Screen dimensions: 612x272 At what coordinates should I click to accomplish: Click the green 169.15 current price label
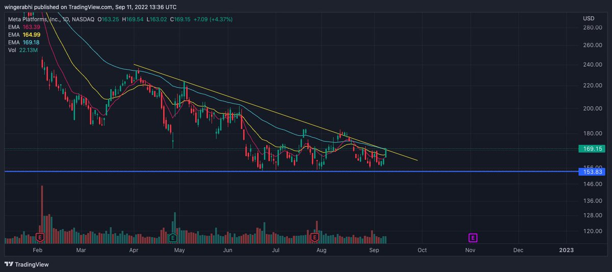coord(592,149)
